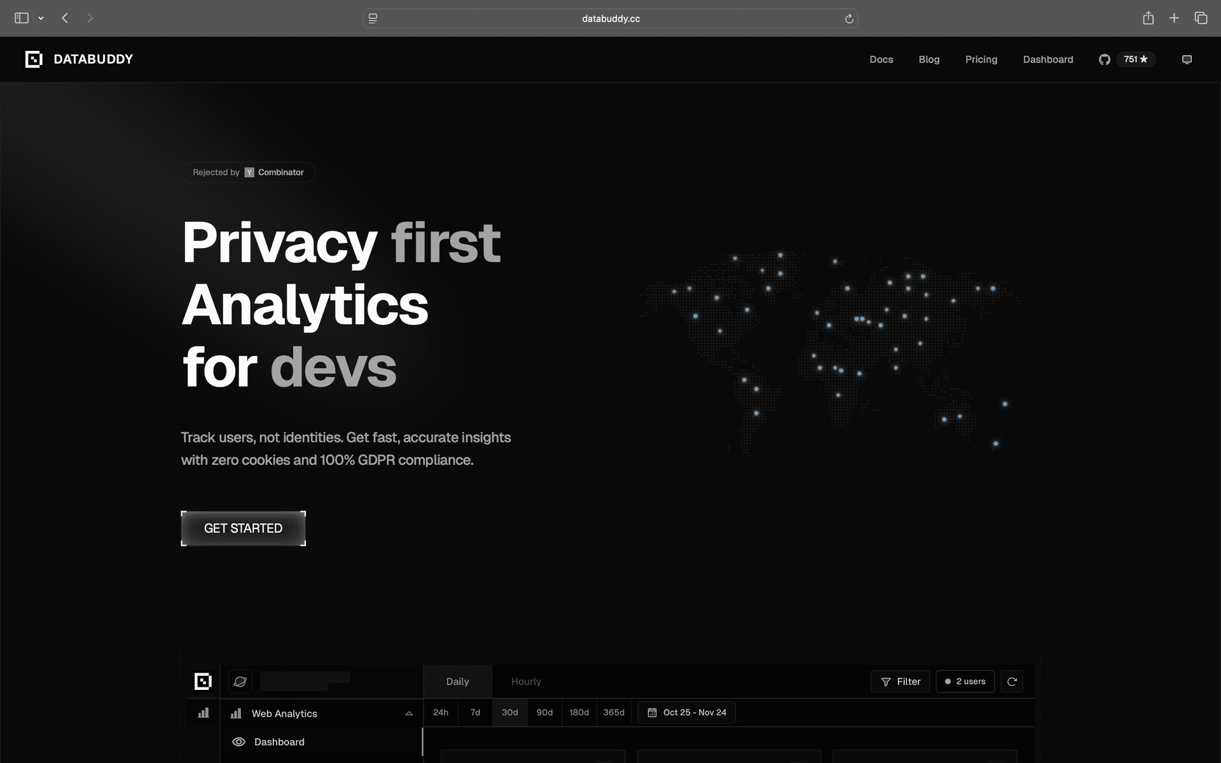
Task: Select the 90d time range
Action: click(544, 712)
